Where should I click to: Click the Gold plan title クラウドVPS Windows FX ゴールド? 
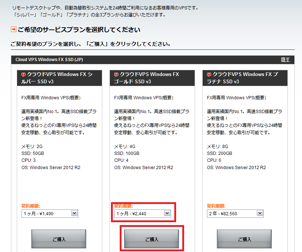tap(147, 78)
